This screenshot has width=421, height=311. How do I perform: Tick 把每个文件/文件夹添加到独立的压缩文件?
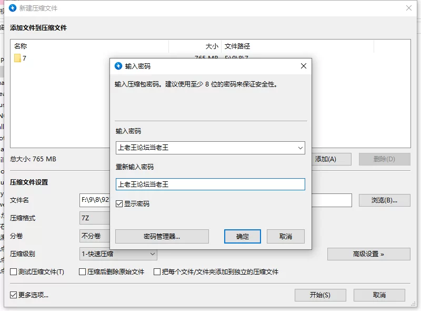(157, 271)
